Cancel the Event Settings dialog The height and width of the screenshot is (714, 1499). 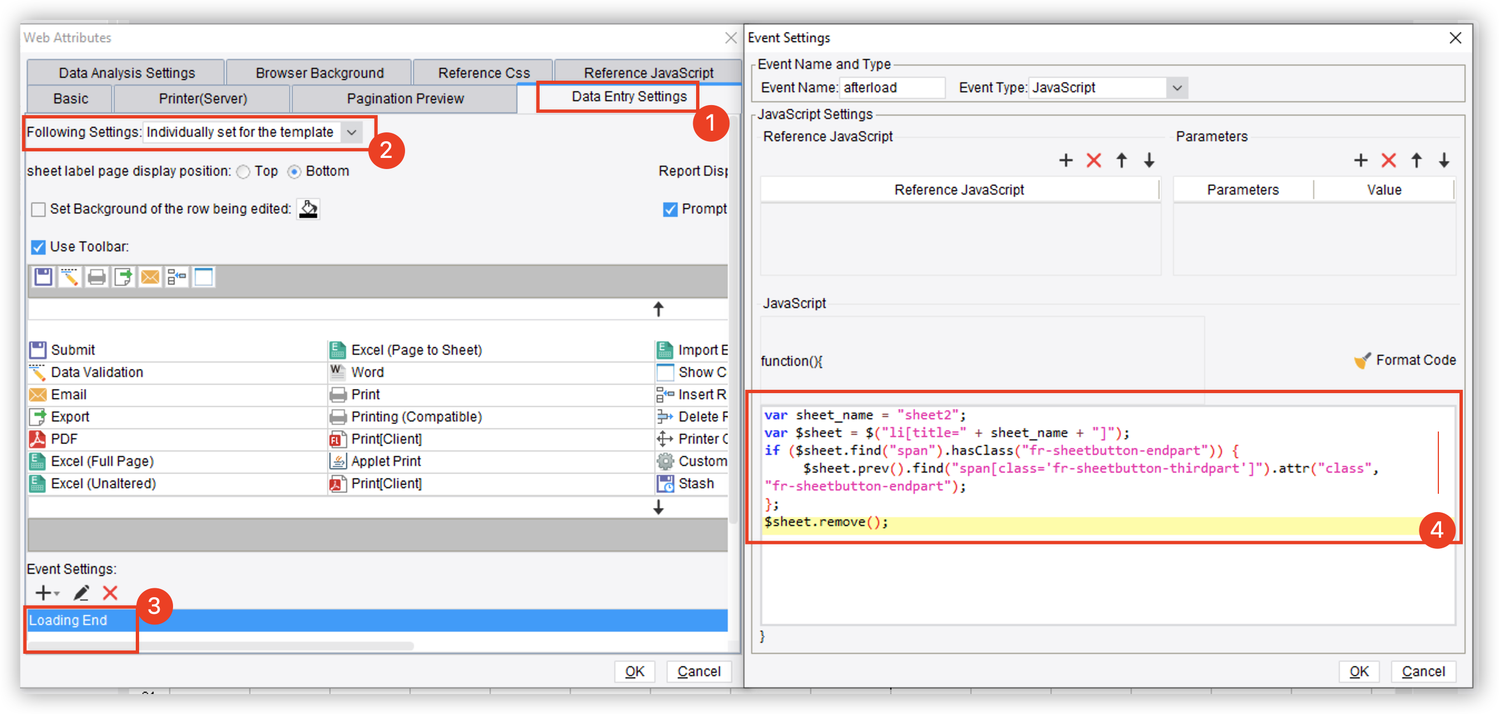(1423, 672)
